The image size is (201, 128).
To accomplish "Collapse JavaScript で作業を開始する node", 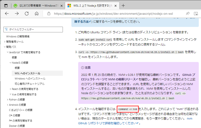I will point(8,52).
